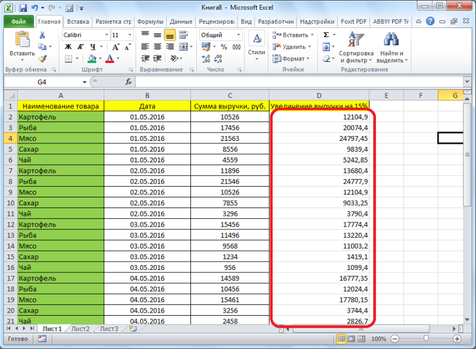The width and height of the screenshot is (476, 349).
Task: Open the Общий number format dropdown
Action: (x=239, y=35)
